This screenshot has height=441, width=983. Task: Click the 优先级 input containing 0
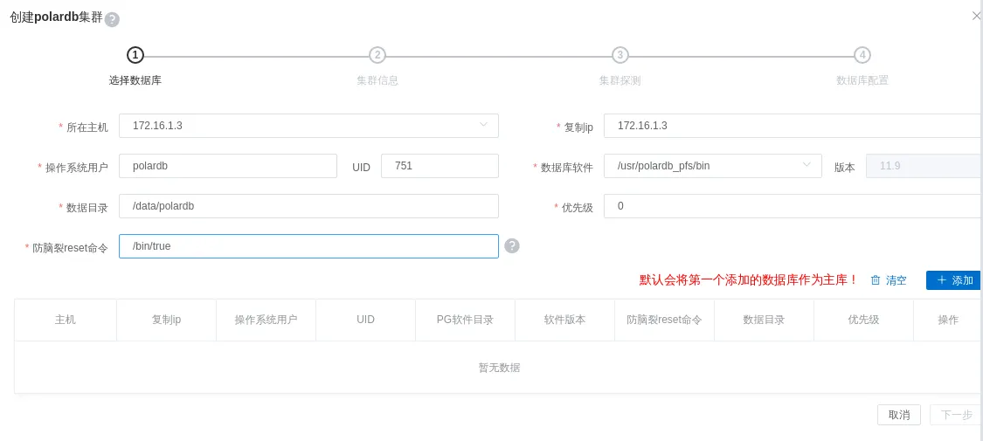click(x=793, y=206)
